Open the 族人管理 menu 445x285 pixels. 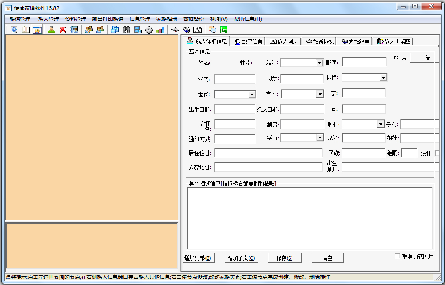pyautogui.click(x=49, y=19)
